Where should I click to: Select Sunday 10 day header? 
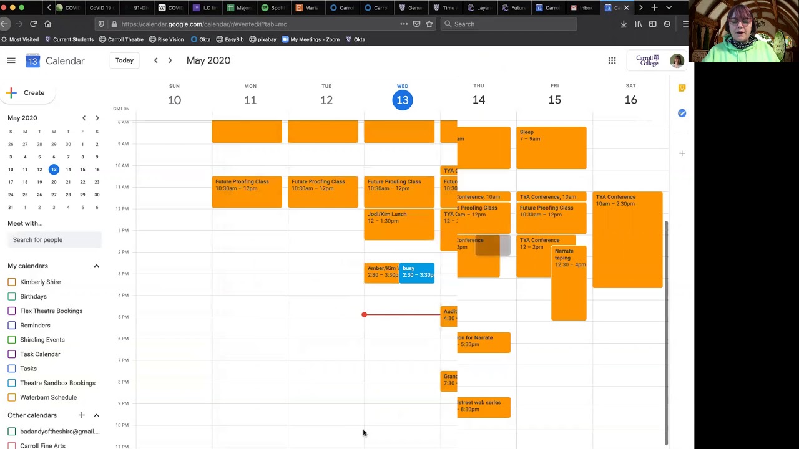174,95
